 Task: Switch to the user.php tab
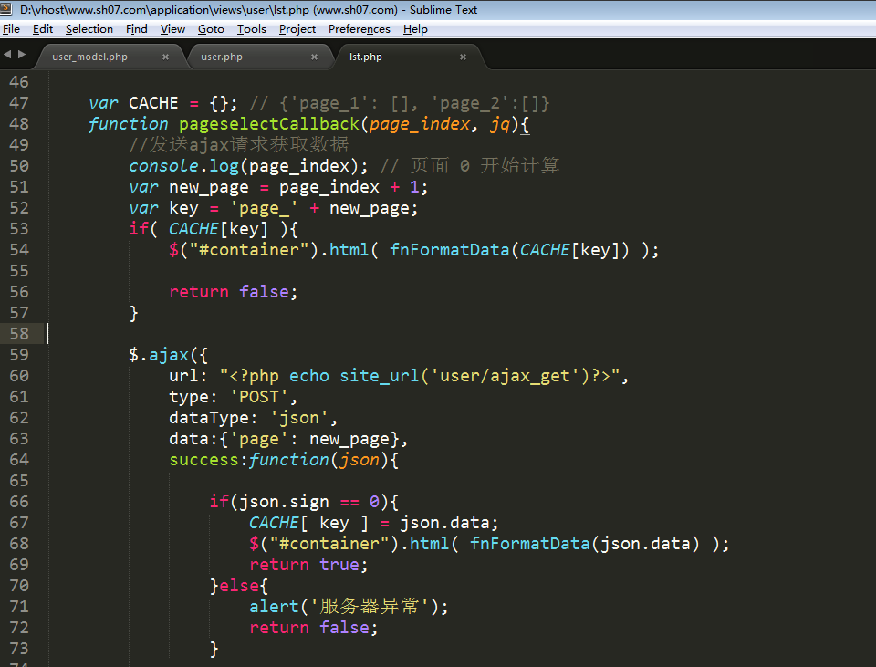click(222, 57)
